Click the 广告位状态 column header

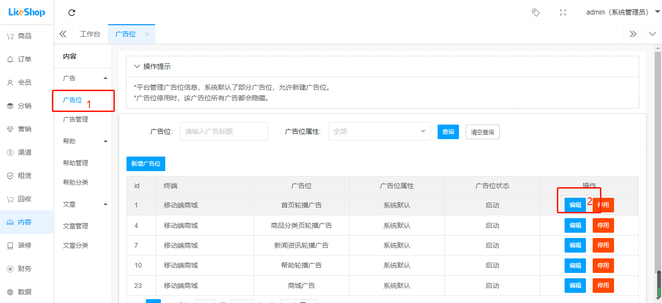(x=492, y=186)
